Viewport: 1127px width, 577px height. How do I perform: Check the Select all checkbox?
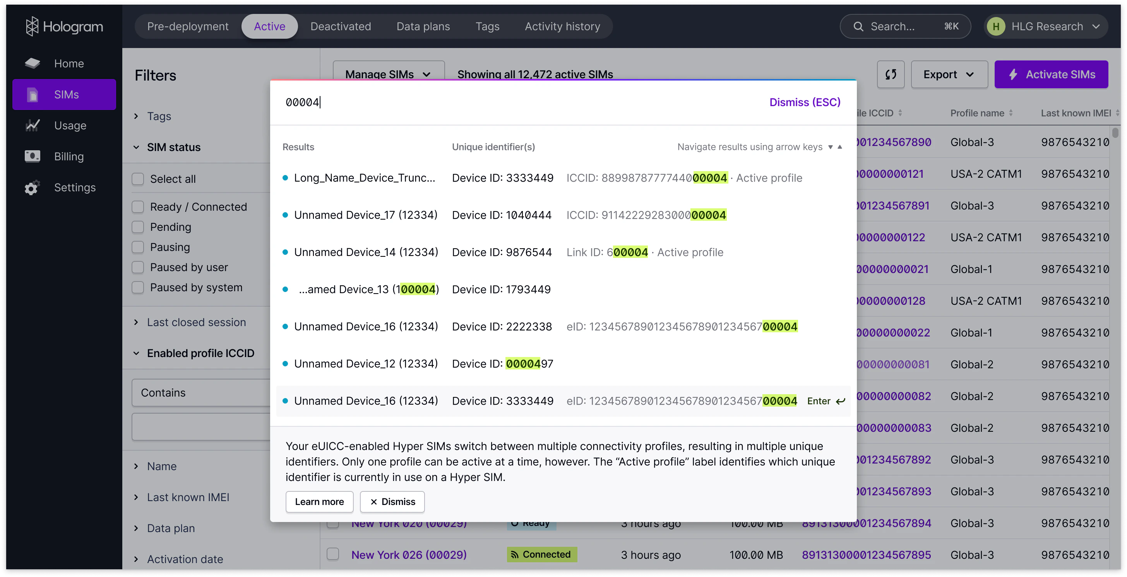pos(138,179)
